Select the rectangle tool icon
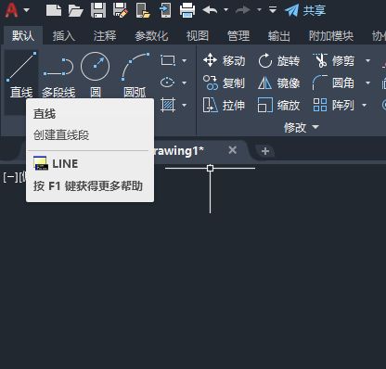The width and height of the screenshot is (386, 369). pos(168,60)
